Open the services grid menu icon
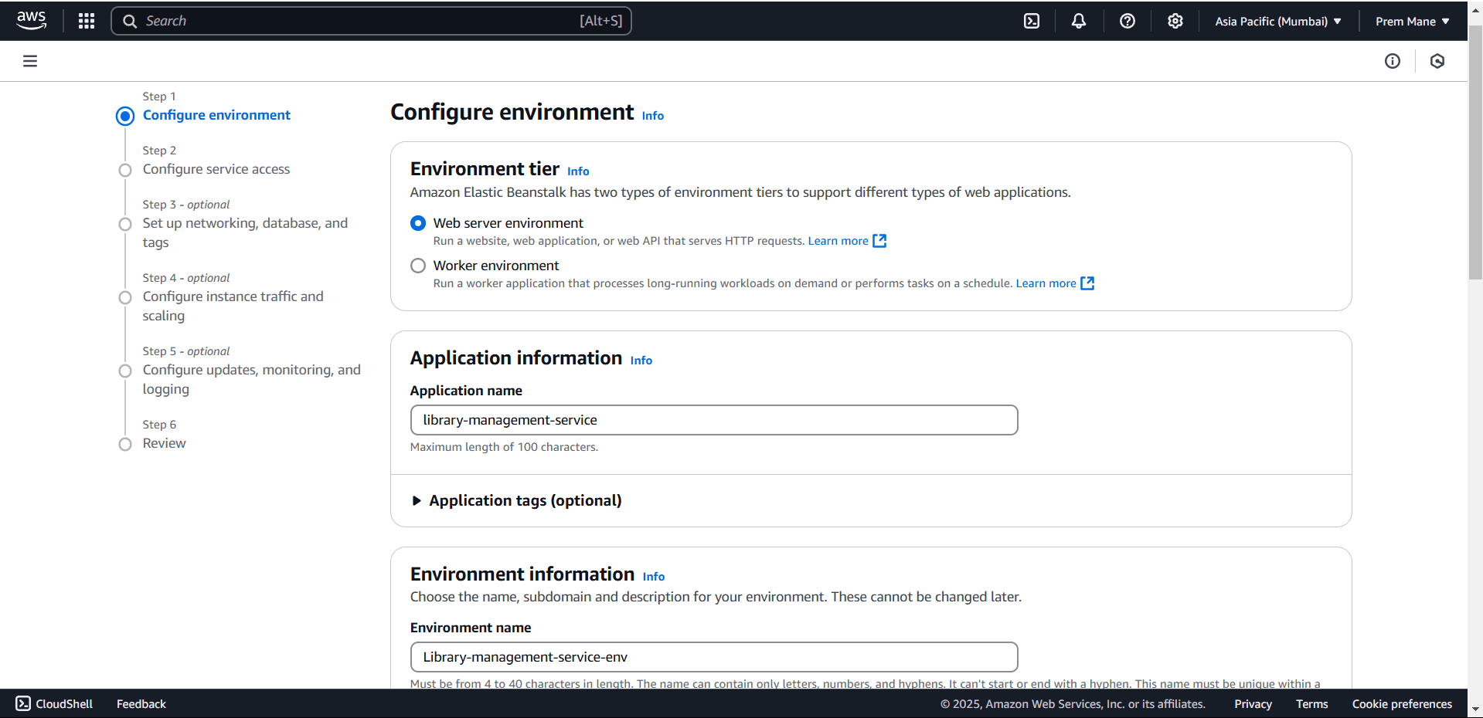Image resolution: width=1483 pixels, height=718 pixels. tap(87, 21)
